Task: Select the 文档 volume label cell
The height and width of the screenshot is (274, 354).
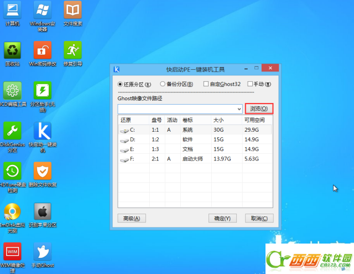Action: pyautogui.click(x=188, y=149)
